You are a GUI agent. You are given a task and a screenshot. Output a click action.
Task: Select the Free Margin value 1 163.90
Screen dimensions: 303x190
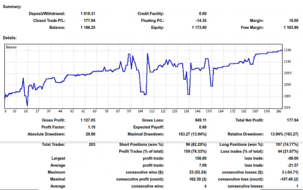point(291,28)
